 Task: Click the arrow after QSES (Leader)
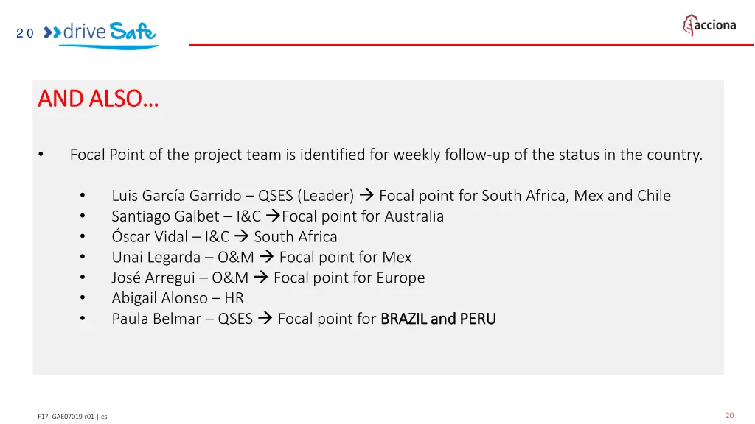click(x=366, y=195)
